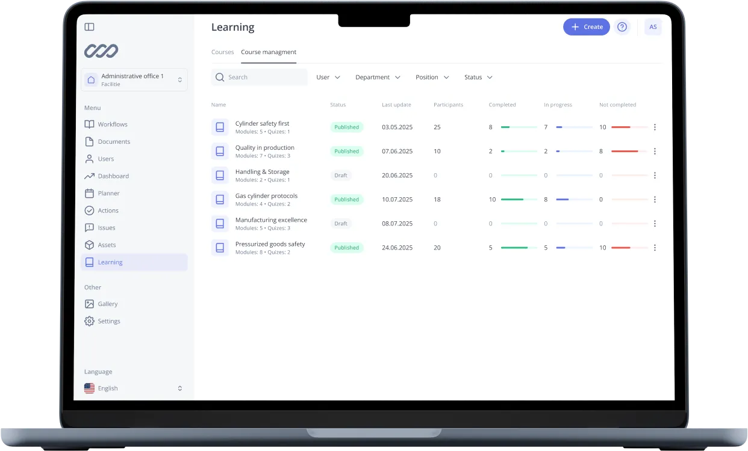This screenshot has height=451, width=748.
Task: Collapse the sidebar with panel toggle icon
Action: click(89, 27)
